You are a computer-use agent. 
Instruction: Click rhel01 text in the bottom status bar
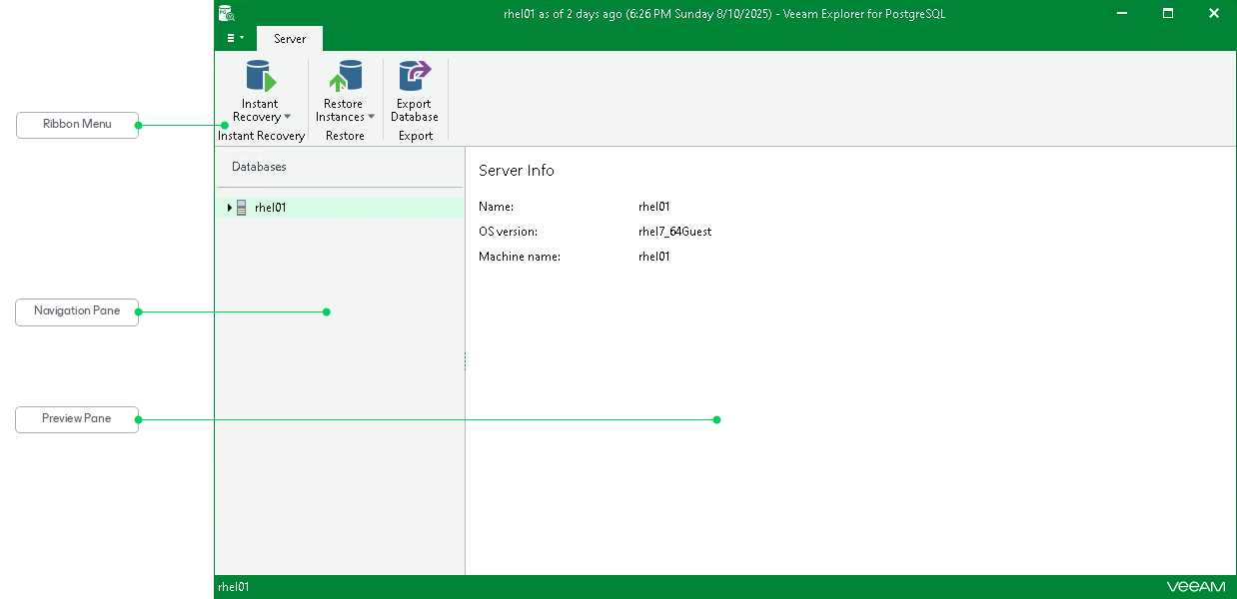235,586
